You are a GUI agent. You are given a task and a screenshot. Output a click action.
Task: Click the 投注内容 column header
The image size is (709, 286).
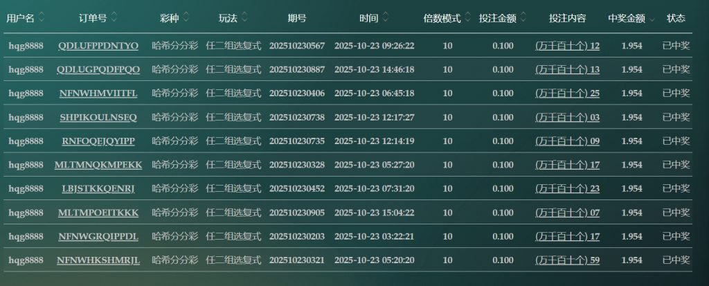(566, 17)
